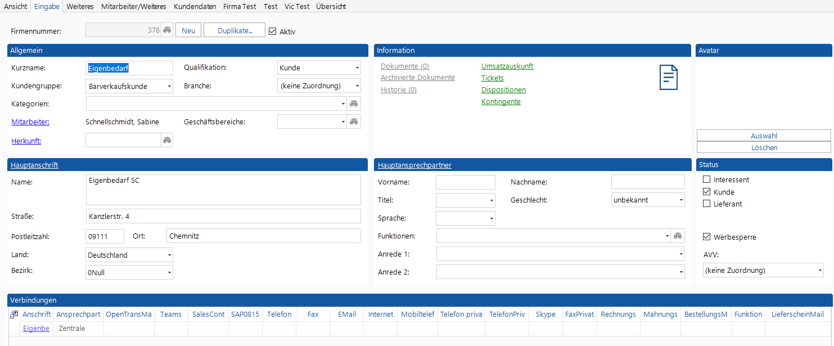Open the Übersicht tab
The width and height of the screenshot is (834, 346).
(x=331, y=7)
